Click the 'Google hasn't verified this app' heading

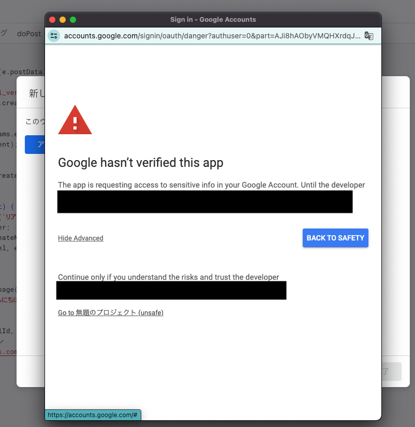tap(141, 163)
